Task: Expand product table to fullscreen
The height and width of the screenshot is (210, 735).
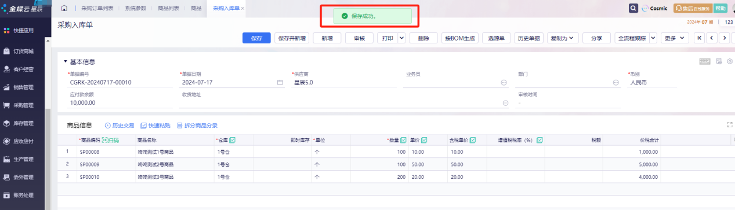Action: tap(730, 124)
